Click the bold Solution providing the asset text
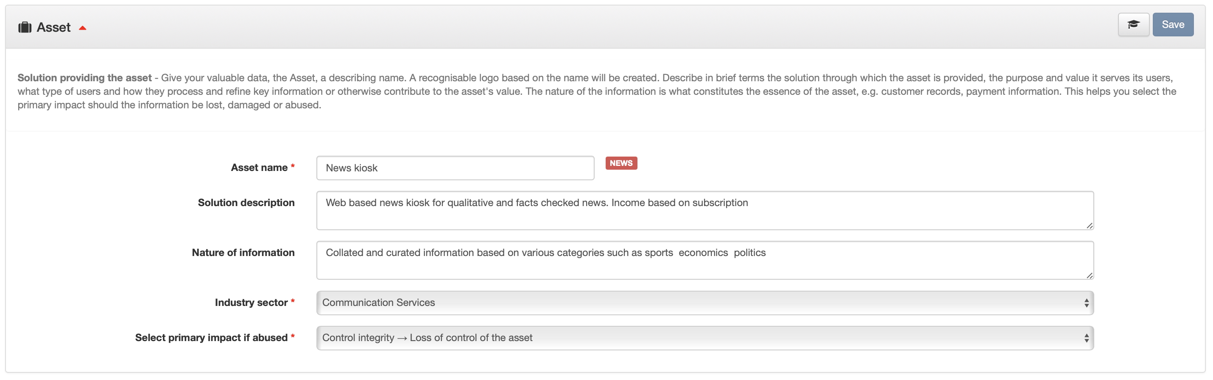The width and height of the screenshot is (1213, 380). click(85, 77)
